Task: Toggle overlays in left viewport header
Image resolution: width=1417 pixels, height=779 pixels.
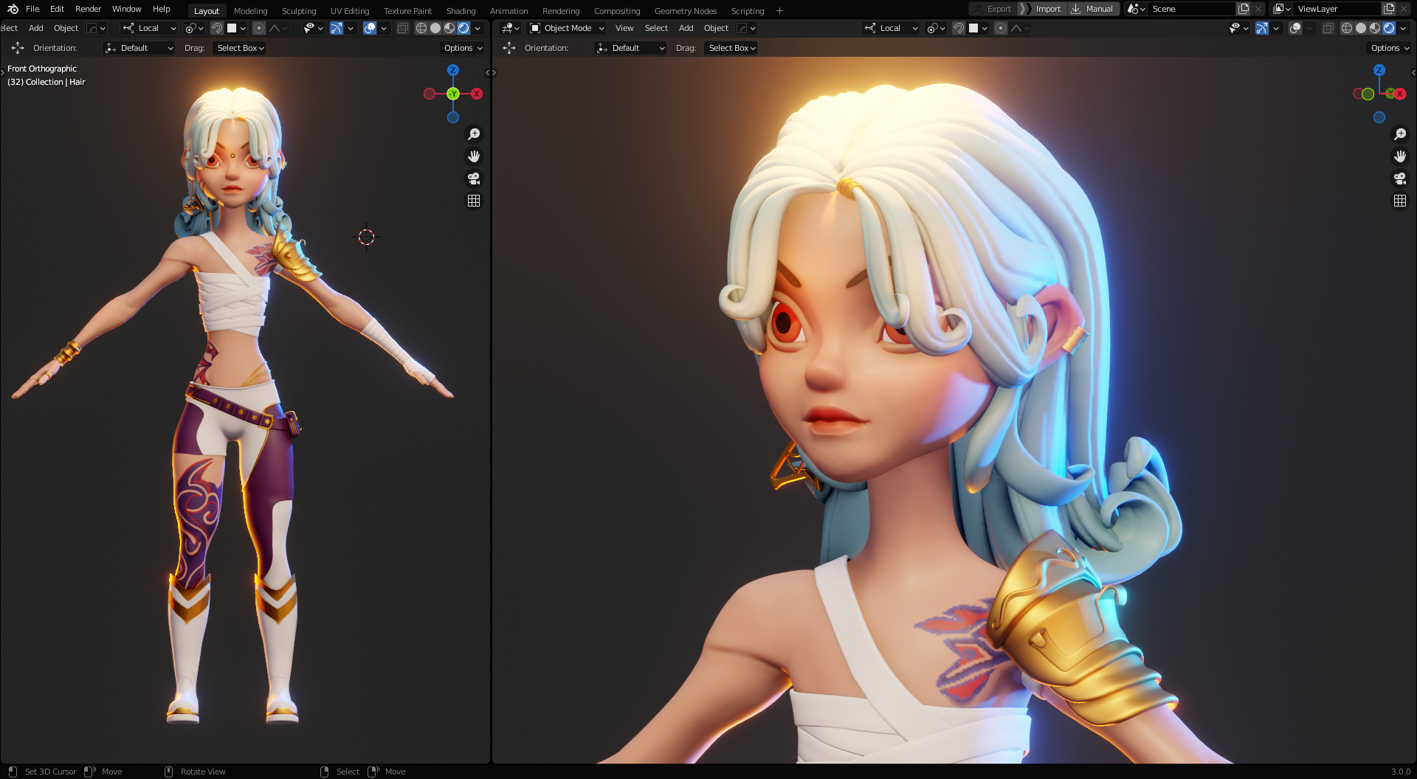Action: coord(370,28)
